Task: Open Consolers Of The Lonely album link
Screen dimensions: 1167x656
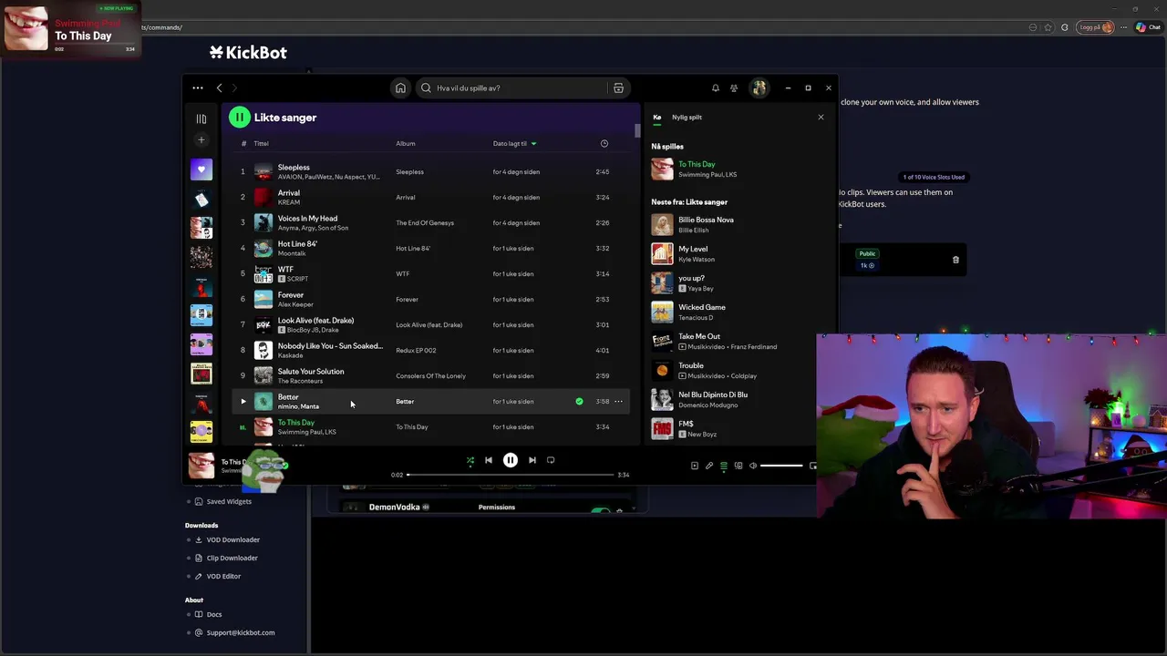Action: coord(430,375)
